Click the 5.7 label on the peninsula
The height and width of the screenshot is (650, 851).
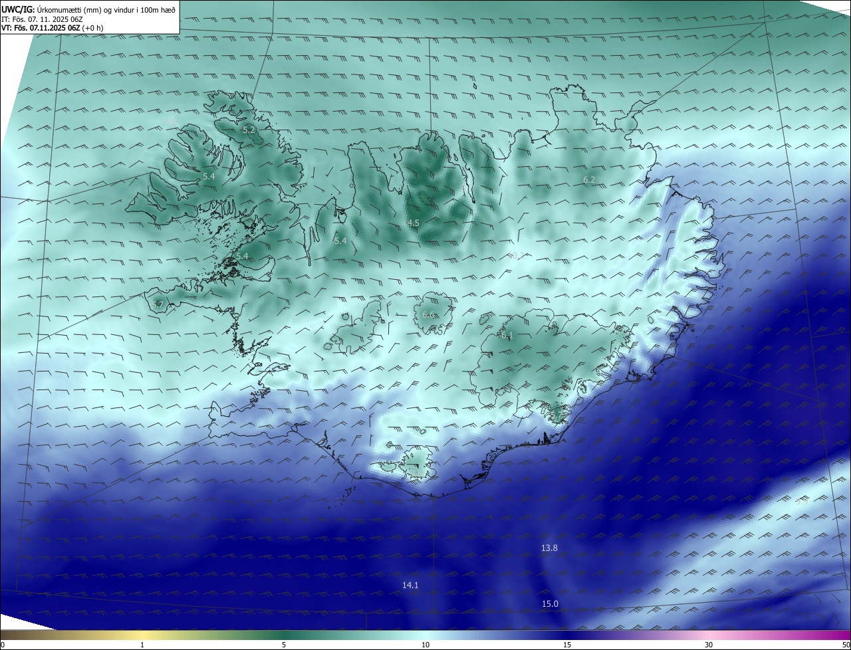[x=157, y=304]
